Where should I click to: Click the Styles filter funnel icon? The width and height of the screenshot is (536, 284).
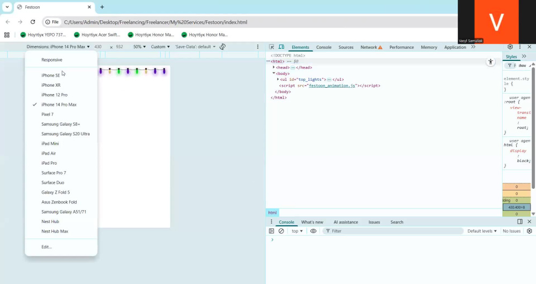(509, 65)
